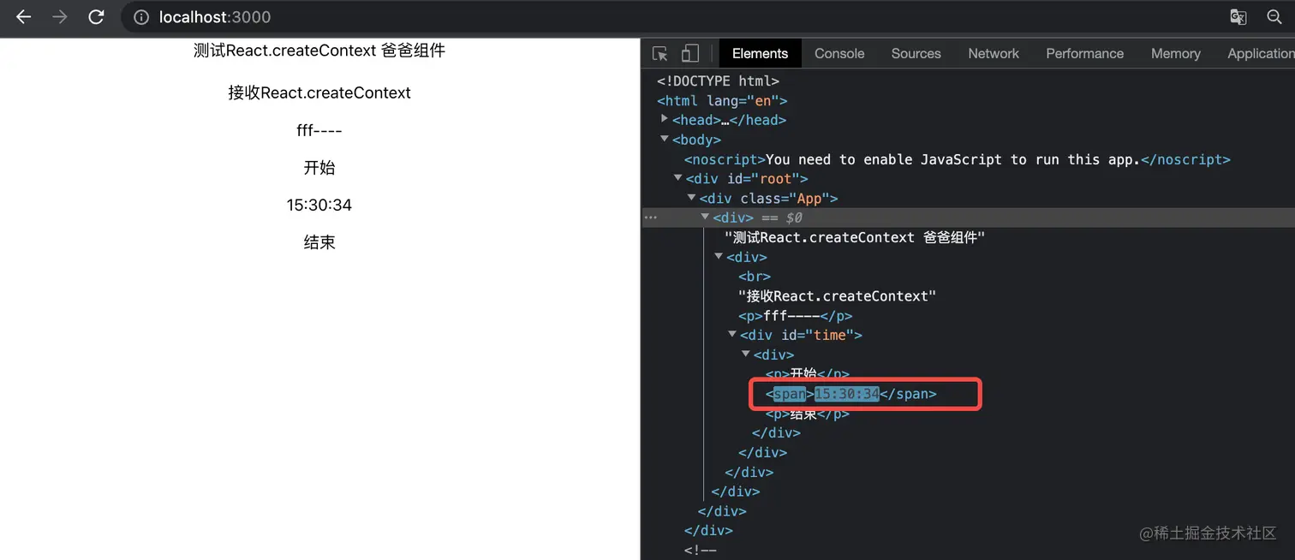Open the Application tab
The height and width of the screenshot is (560, 1295).
click(1261, 53)
